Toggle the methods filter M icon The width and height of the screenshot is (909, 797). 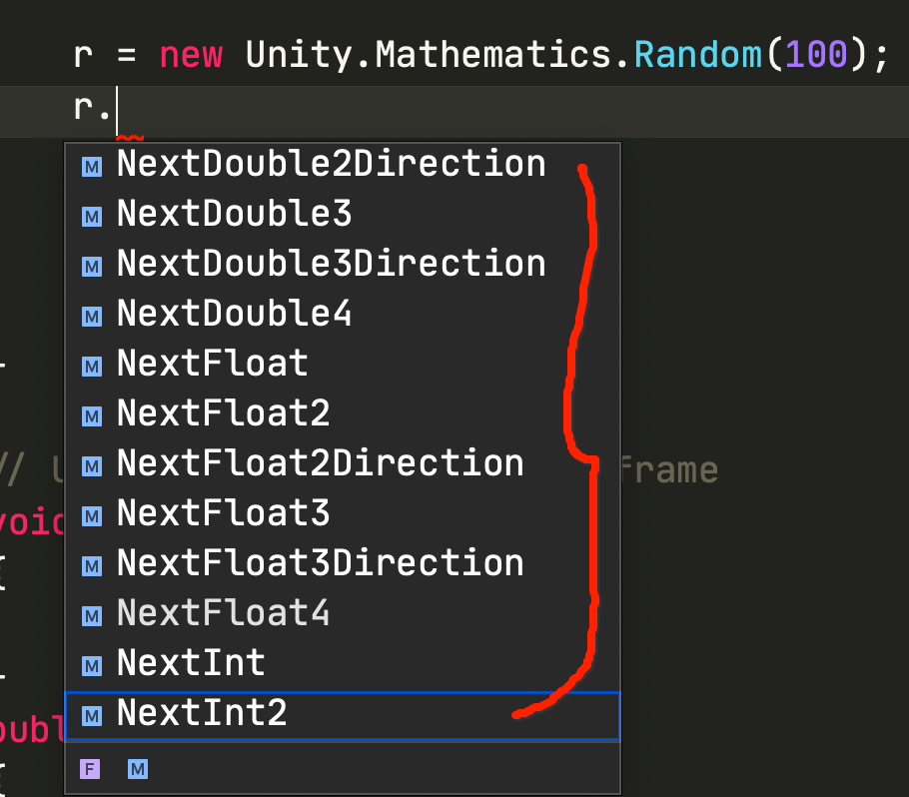pyautogui.click(x=138, y=769)
